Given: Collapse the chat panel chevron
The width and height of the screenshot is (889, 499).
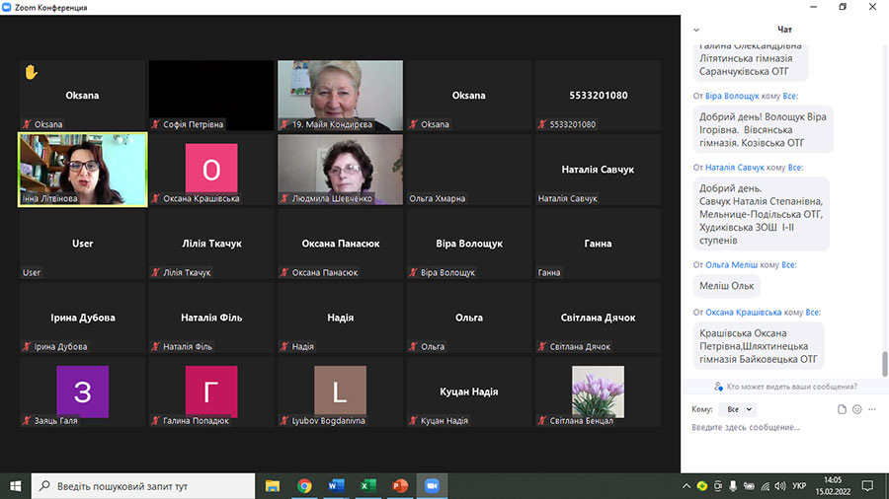Looking at the screenshot, I should pos(696,30).
